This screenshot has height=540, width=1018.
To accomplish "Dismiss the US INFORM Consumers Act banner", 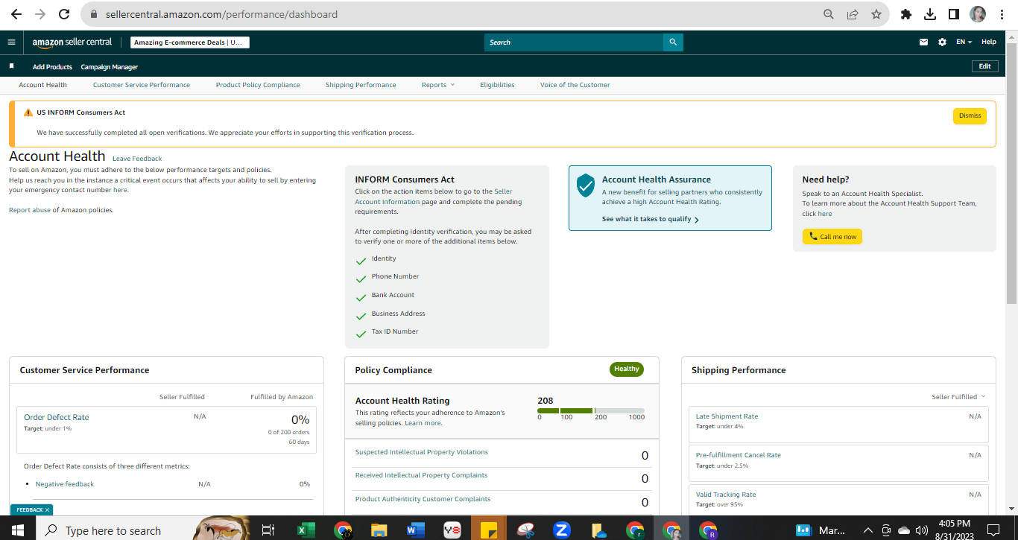I will click(970, 115).
